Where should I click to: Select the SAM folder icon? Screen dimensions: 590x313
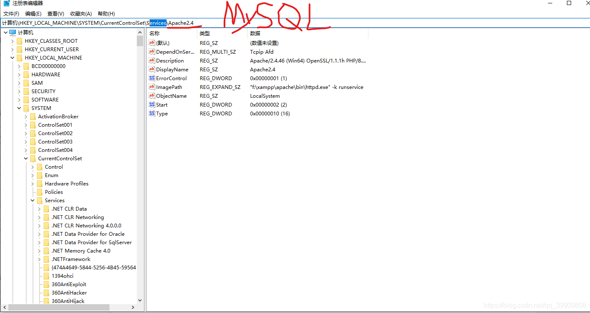click(26, 83)
